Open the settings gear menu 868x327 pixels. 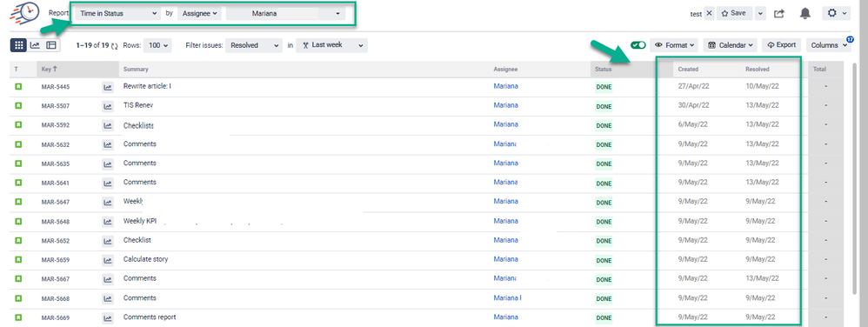836,13
